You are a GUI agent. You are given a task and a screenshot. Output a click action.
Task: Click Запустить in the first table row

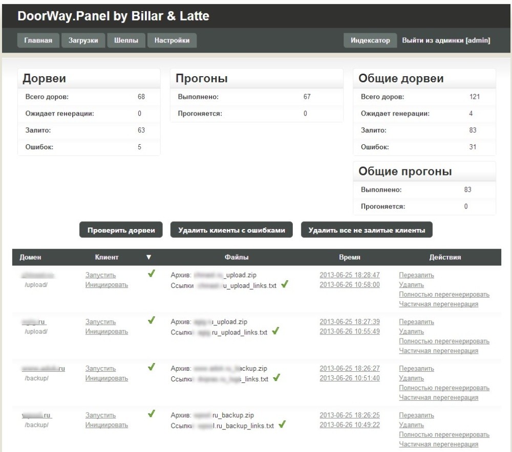[100, 275]
